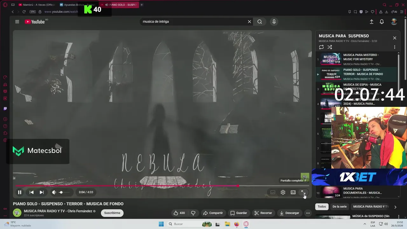This screenshot has height=229, width=407.
Task: Toggle subtitles in the video player
Action: click(272, 192)
